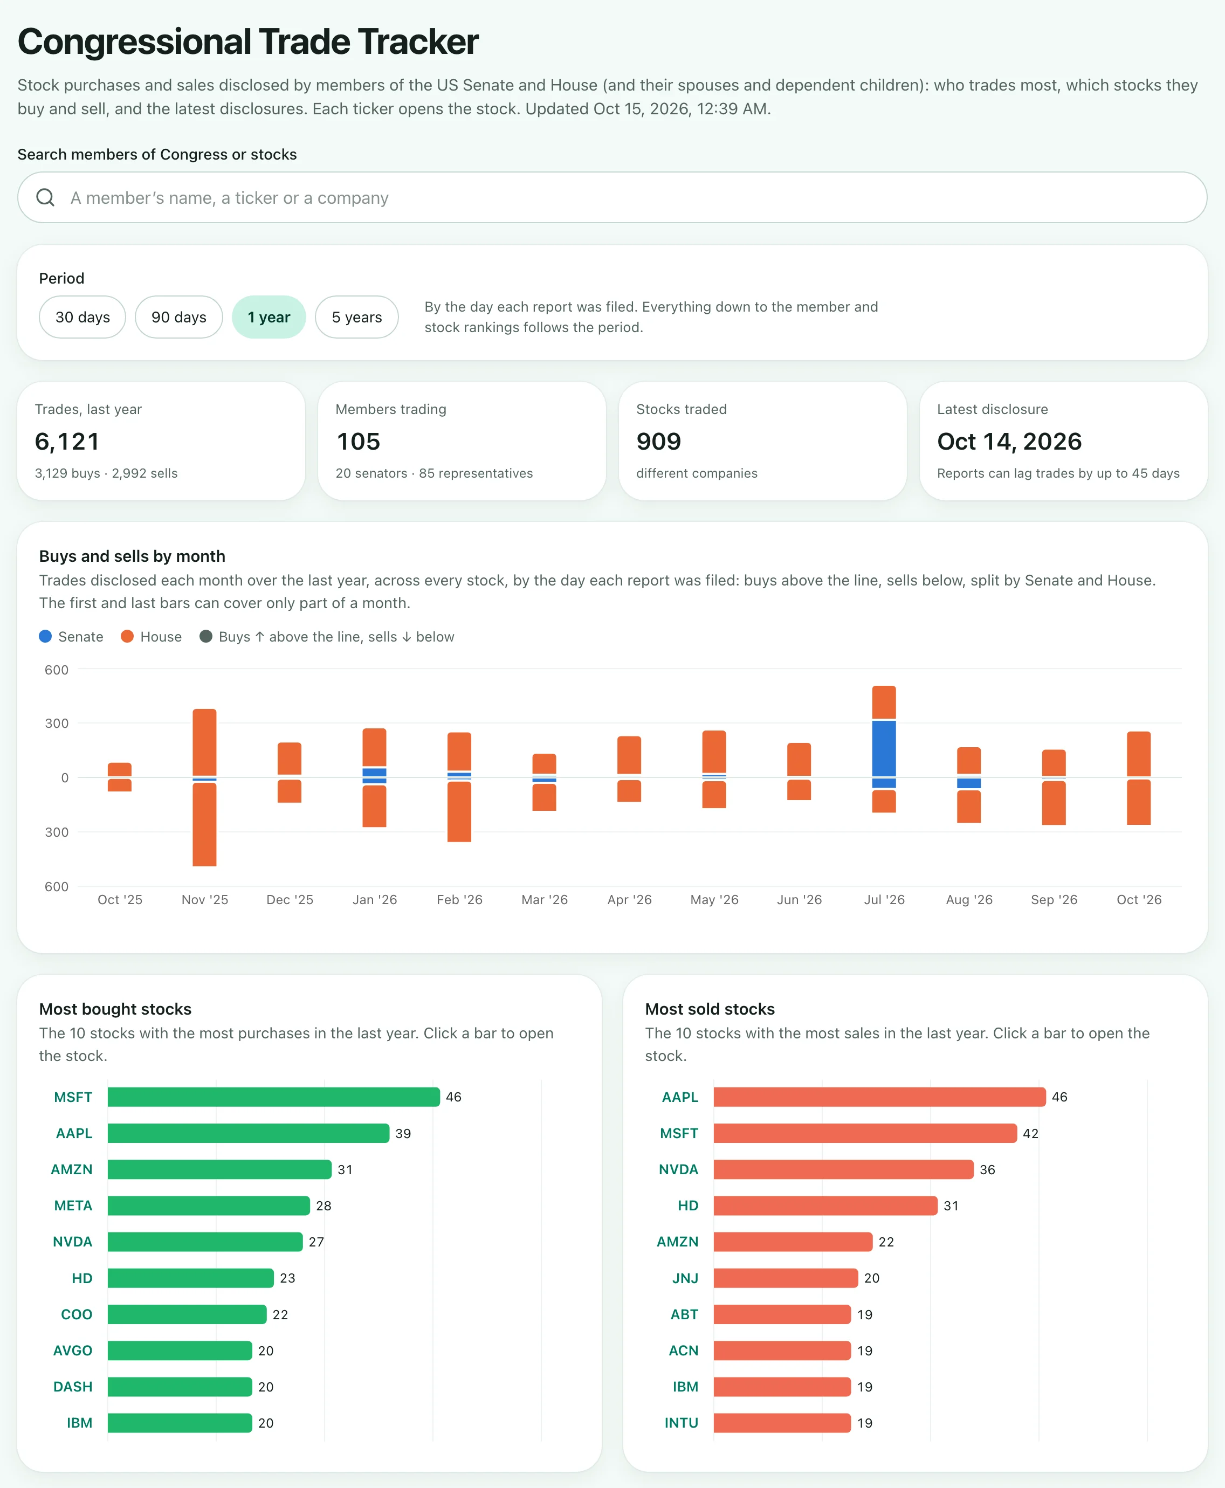Click the blue Senate buys bar for Jul '26
Screen dimensions: 1225x1488
coord(884,748)
